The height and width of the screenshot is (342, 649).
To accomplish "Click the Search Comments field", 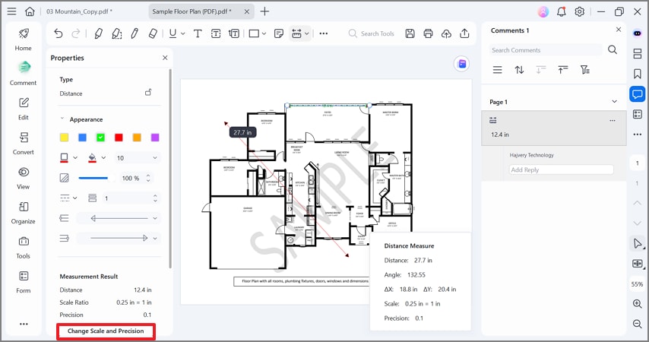I will [x=545, y=50].
